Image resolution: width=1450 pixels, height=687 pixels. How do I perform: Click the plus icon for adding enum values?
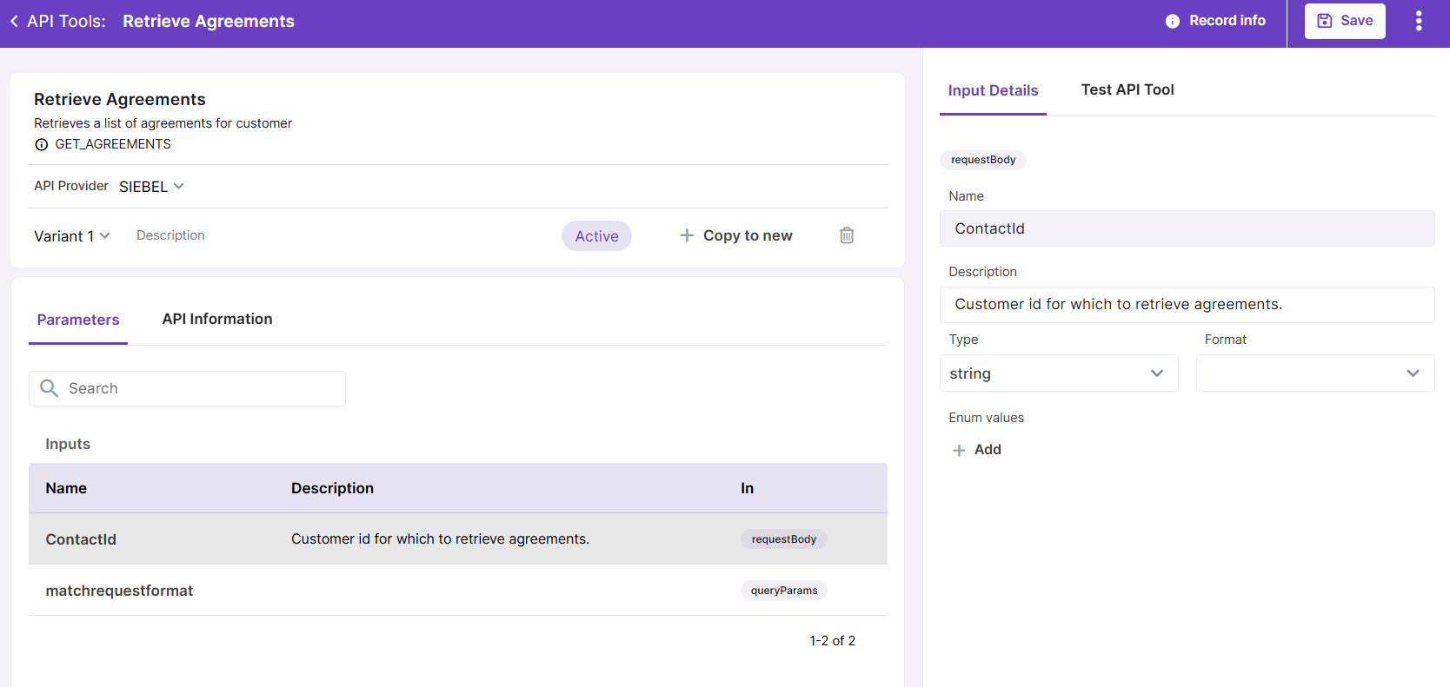point(959,450)
